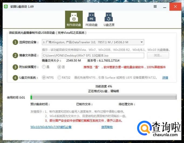Select the 制作启动盘 tab
Screen dimensions: 184x143
tap(74, 19)
